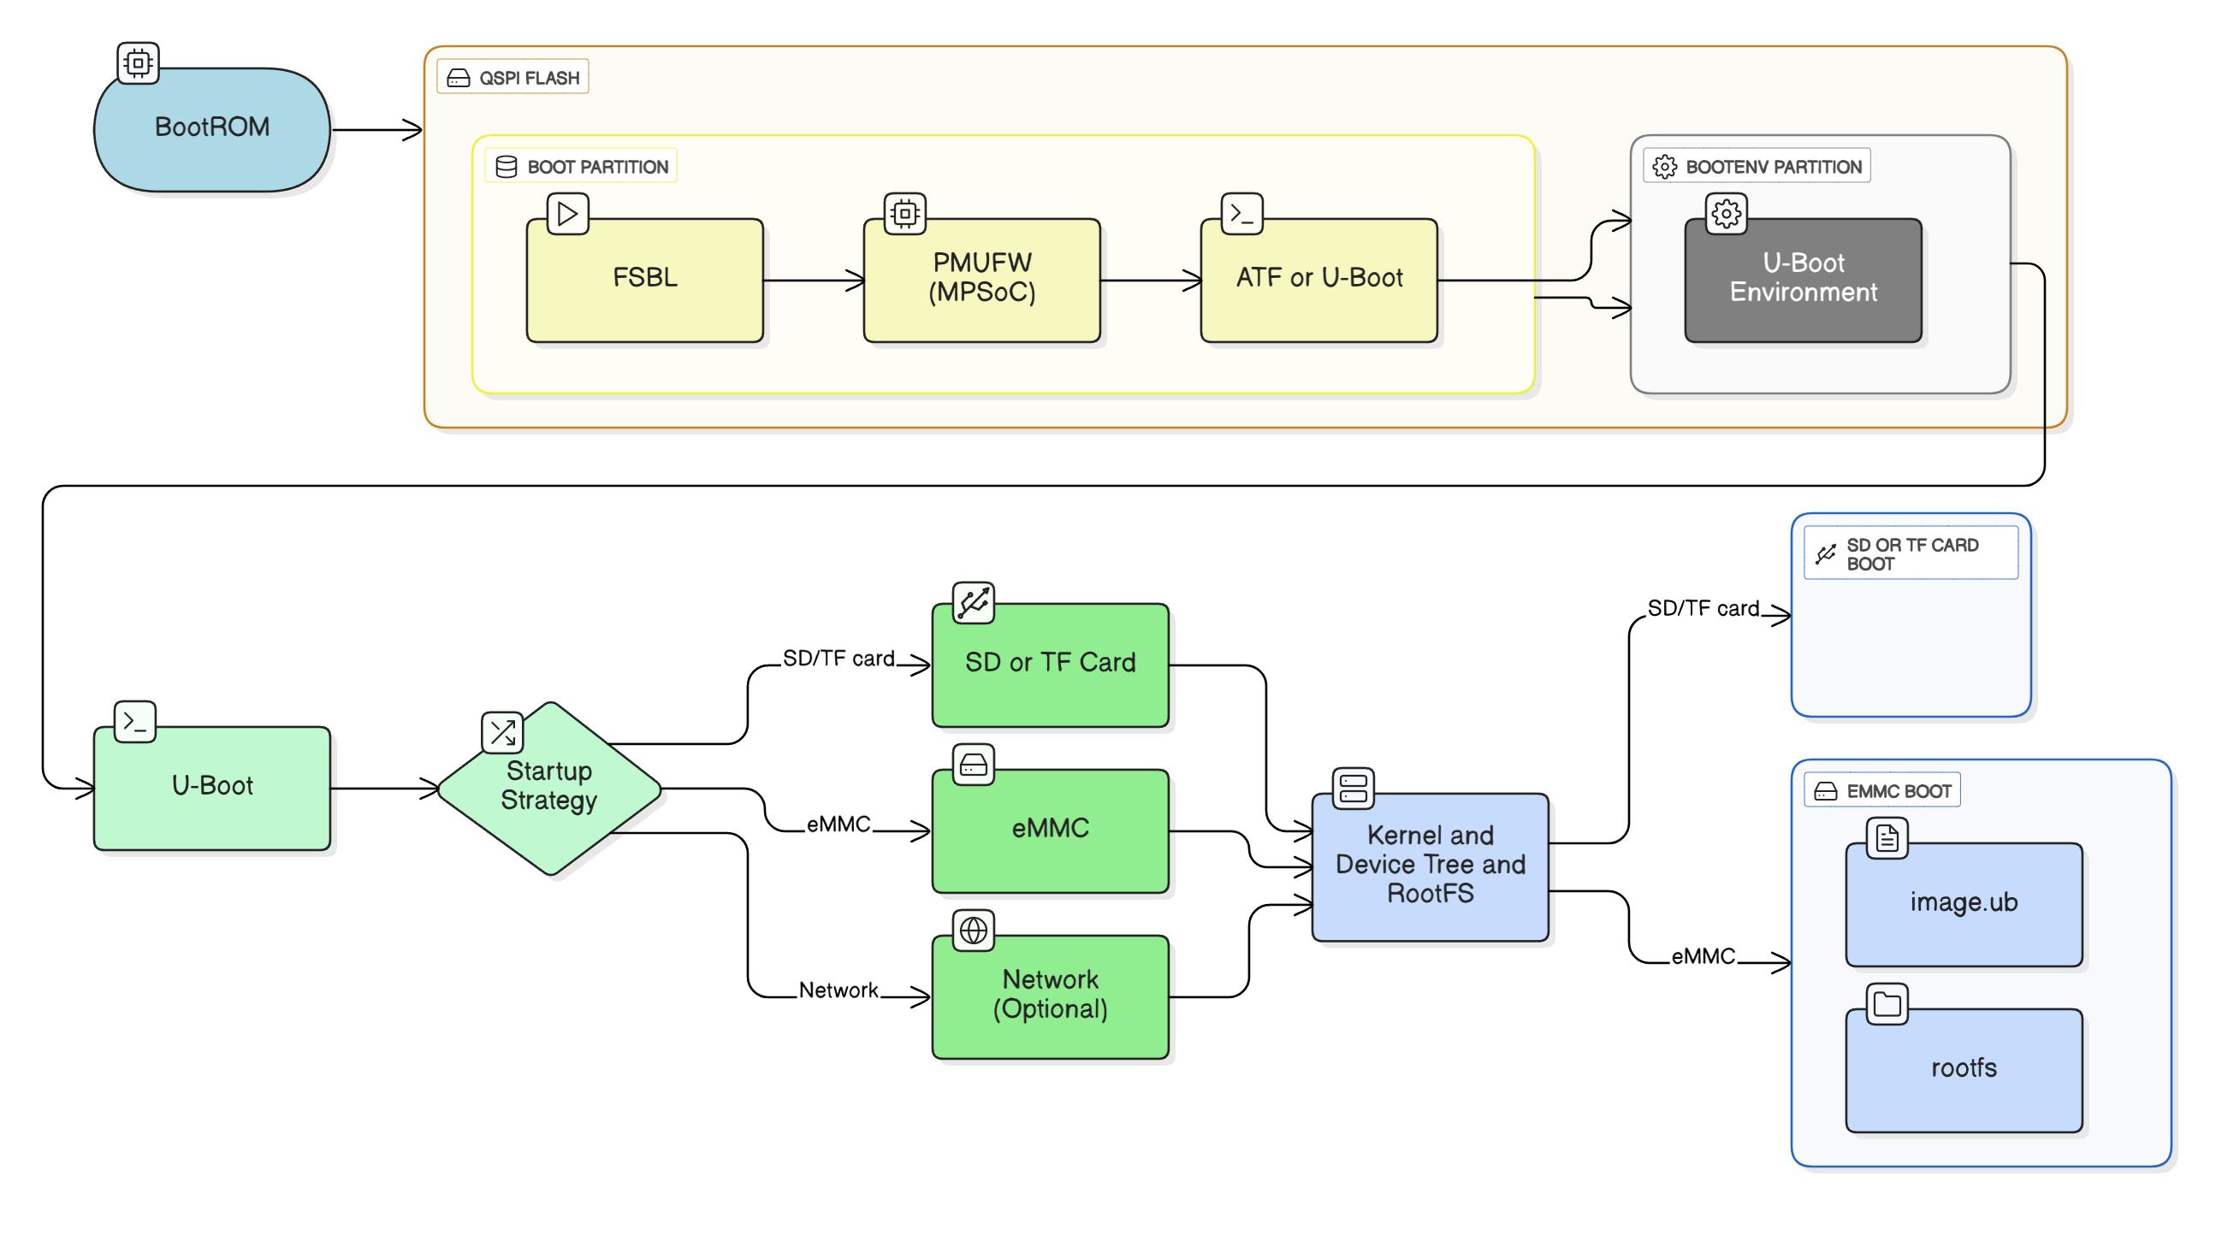The width and height of the screenshot is (2216, 1235).
Task: Click terminal icon on ATF or U-Boot
Action: coord(1242,213)
